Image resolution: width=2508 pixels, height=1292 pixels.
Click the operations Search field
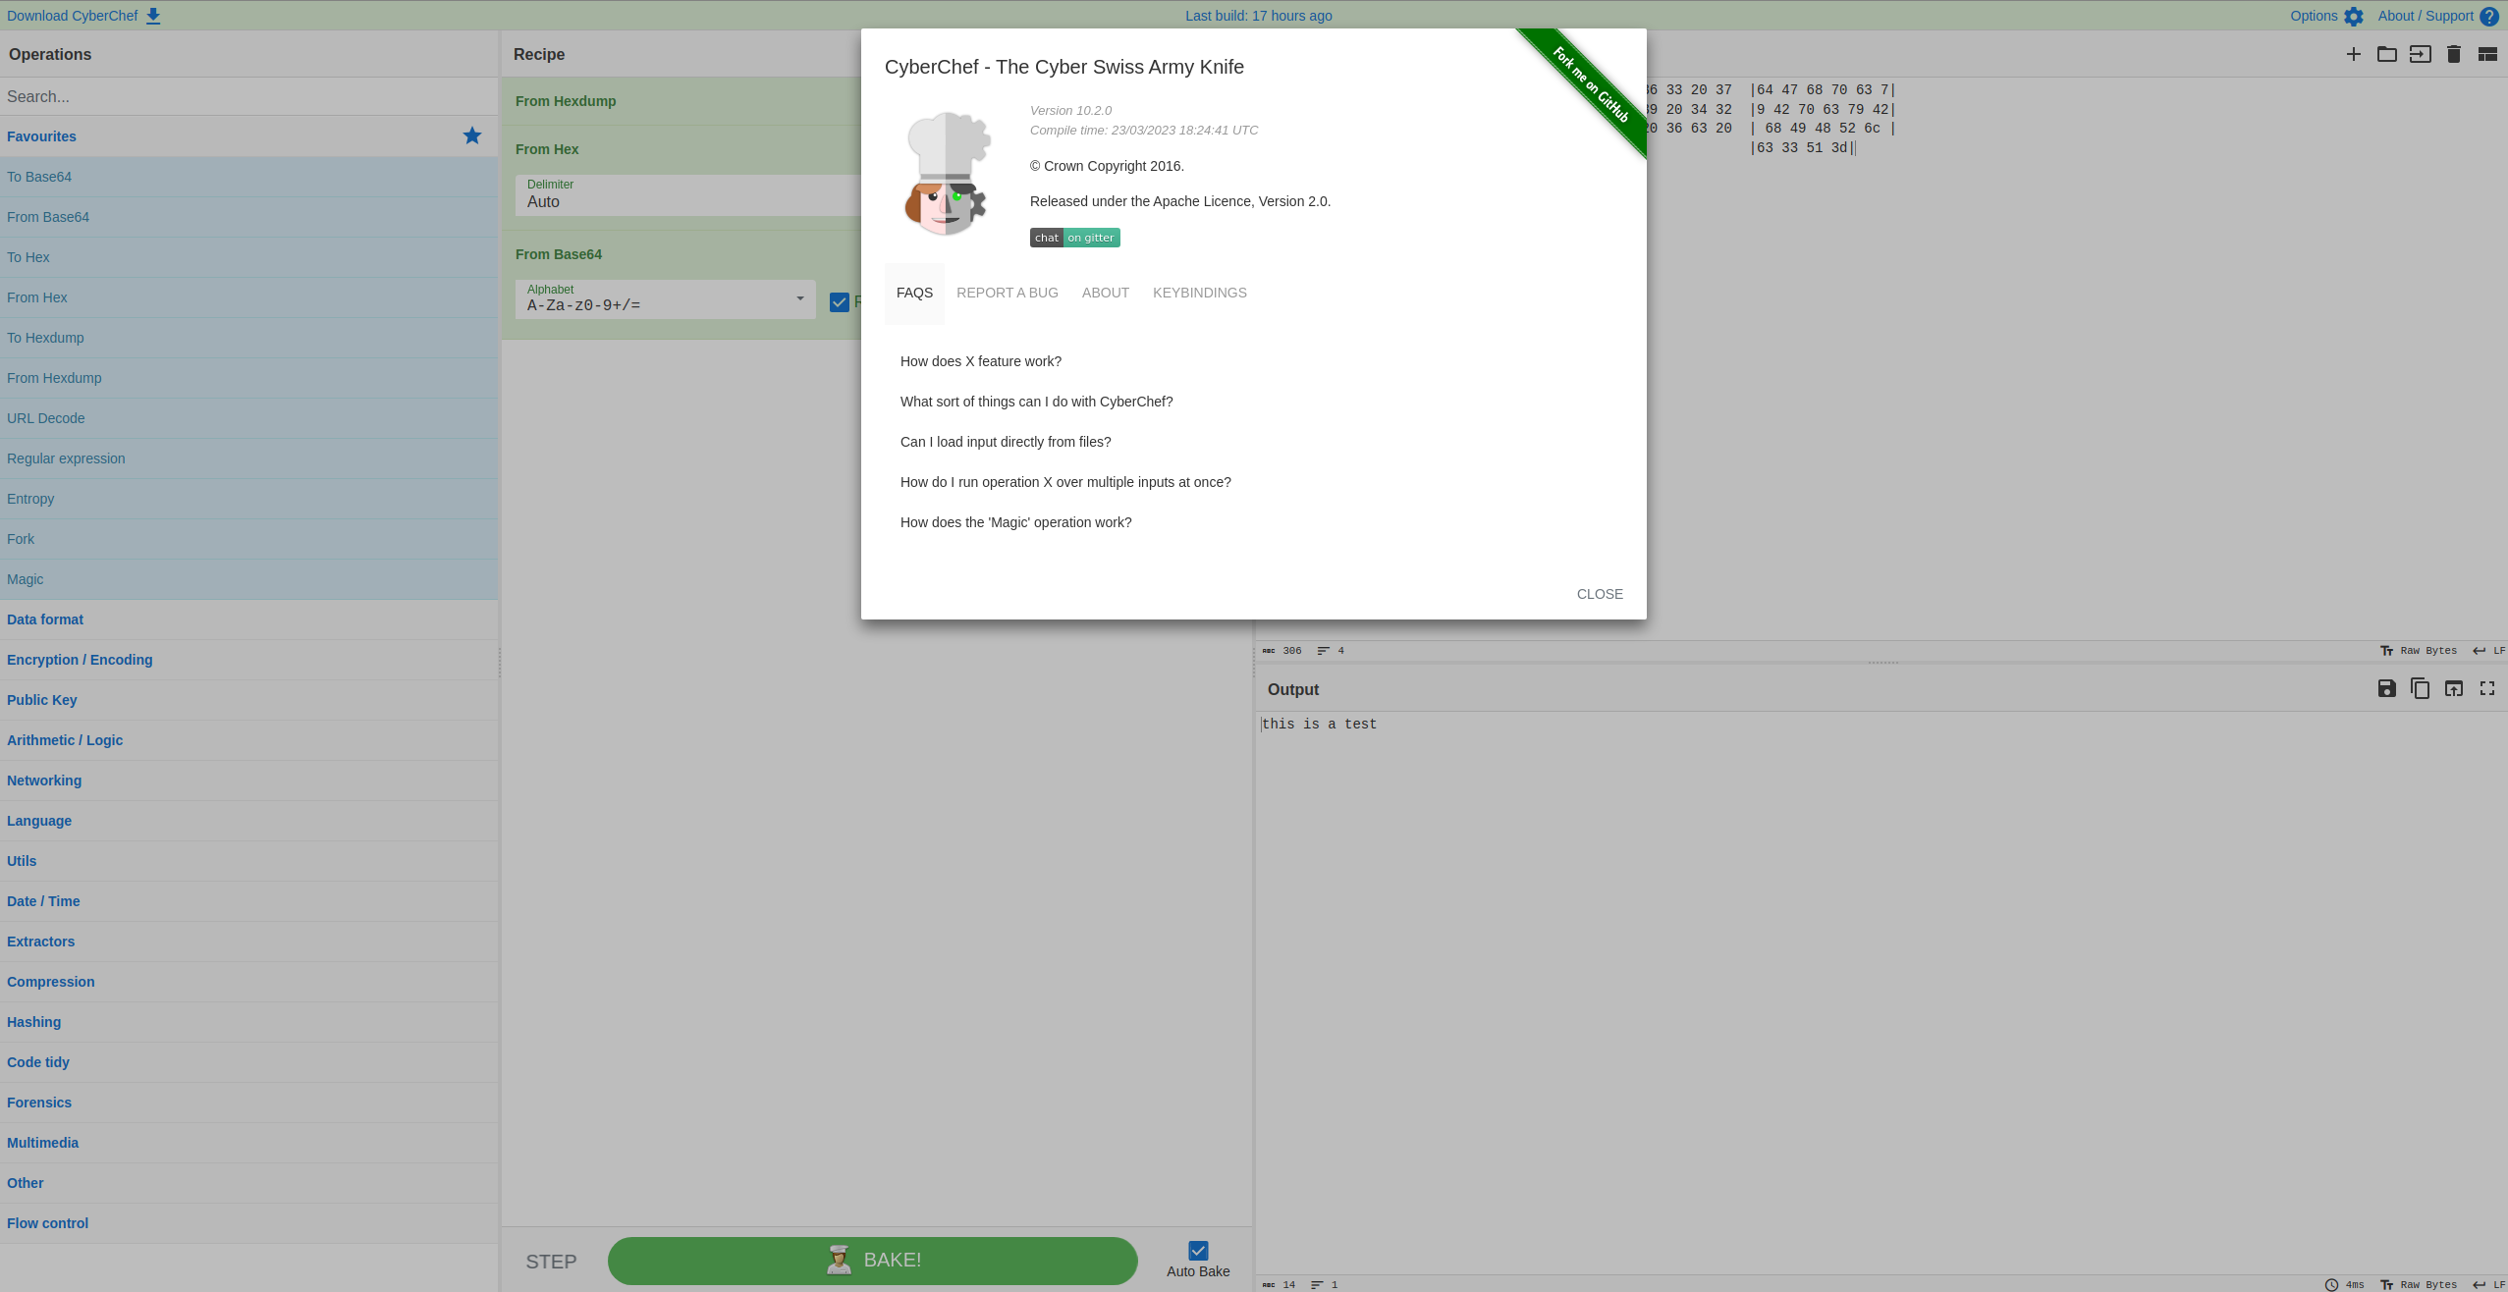249,95
